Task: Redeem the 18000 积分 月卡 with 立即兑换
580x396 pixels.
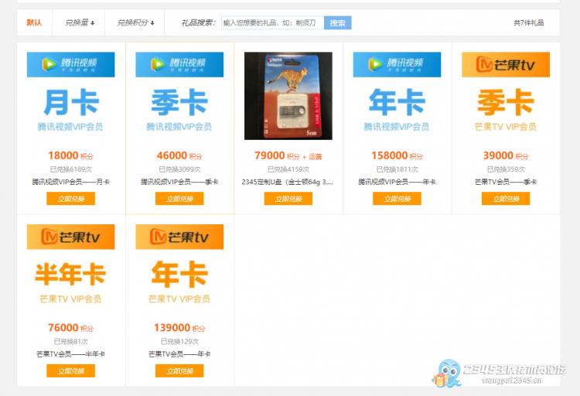Action: (70, 198)
